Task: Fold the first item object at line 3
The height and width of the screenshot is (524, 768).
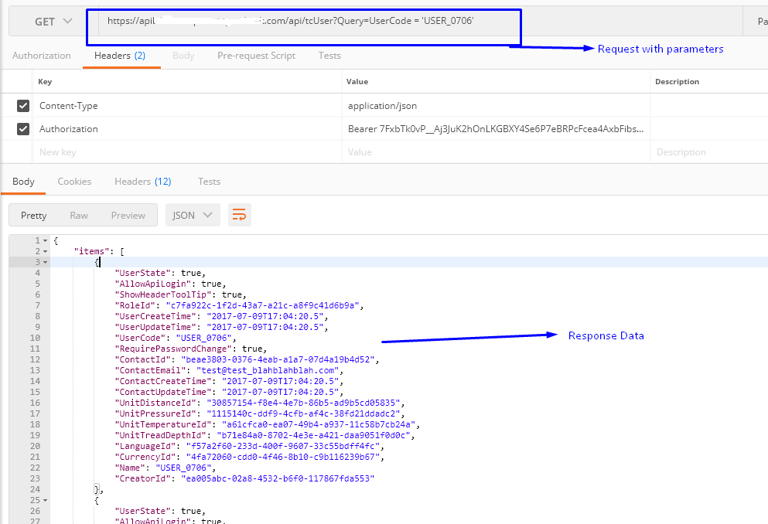Action: point(45,263)
